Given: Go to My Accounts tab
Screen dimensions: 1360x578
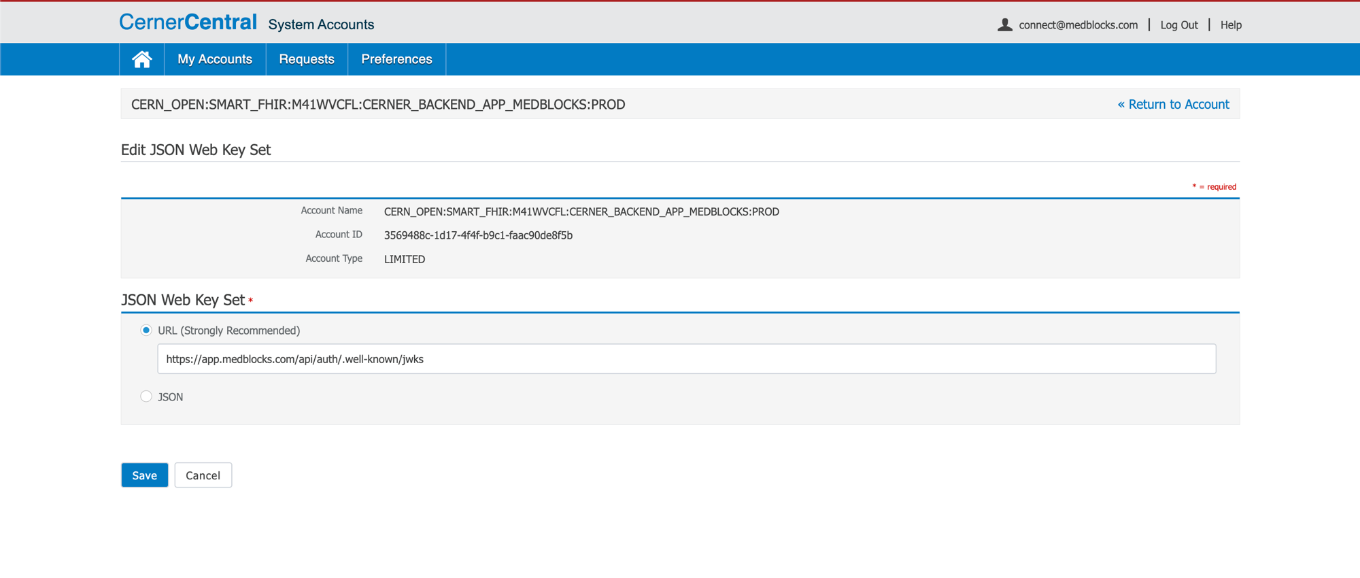Looking at the screenshot, I should (215, 59).
